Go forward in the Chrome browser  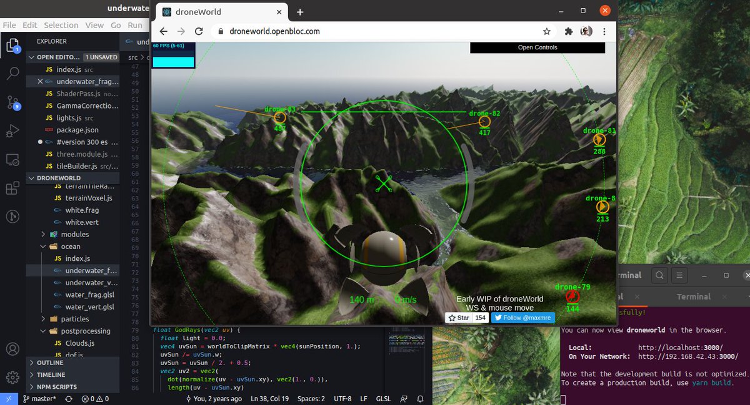(181, 31)
